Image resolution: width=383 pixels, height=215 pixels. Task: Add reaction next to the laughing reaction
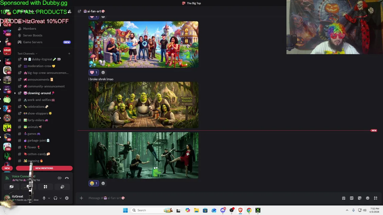pyautogui.click(x=103, y=183)
